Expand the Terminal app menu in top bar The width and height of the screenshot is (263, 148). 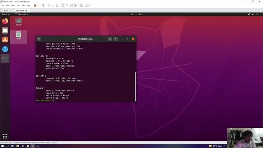click(x=21, y=14)
